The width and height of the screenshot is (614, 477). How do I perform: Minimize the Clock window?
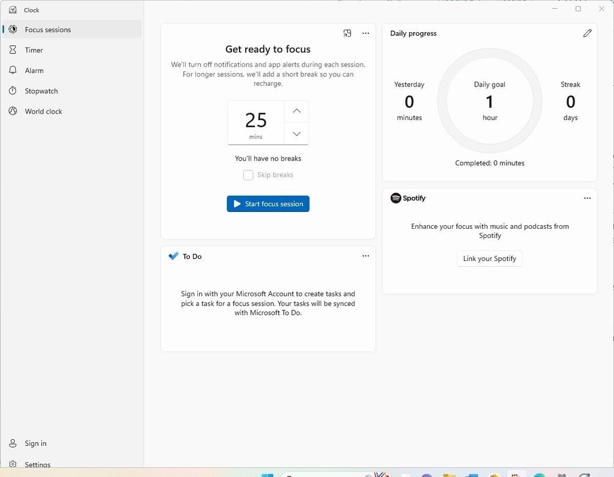[x=555, y=9]
